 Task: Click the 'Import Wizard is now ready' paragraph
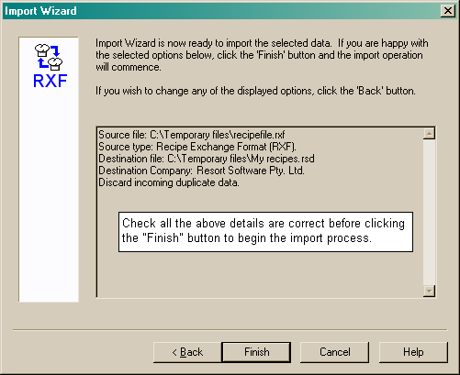(x=262, y=55)
